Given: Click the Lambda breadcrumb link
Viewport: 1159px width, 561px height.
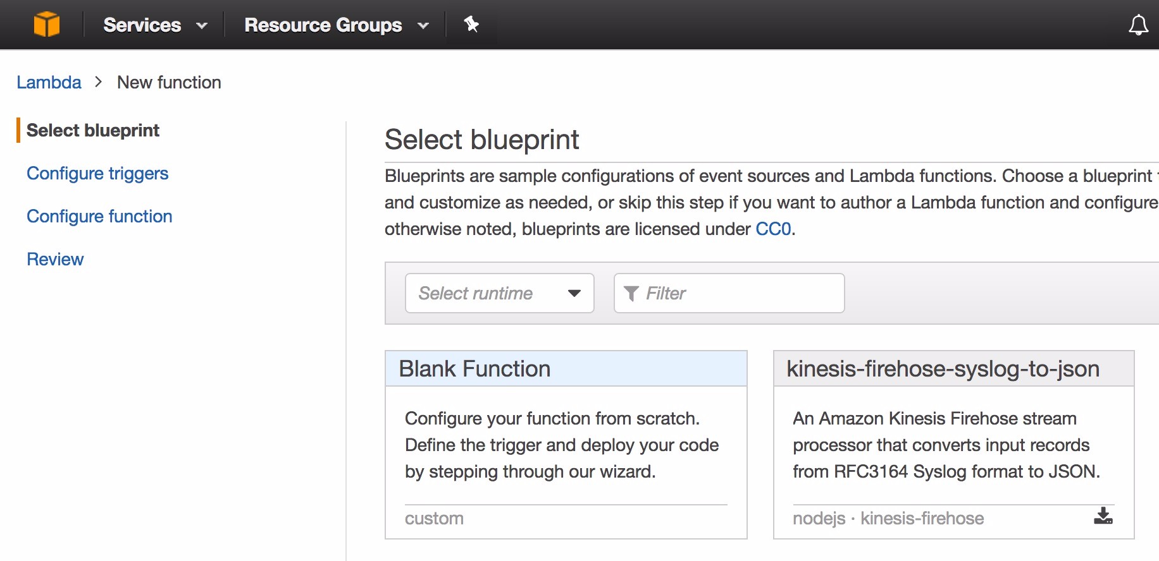Looking at the screenshot, I should (x=49, y=83).
